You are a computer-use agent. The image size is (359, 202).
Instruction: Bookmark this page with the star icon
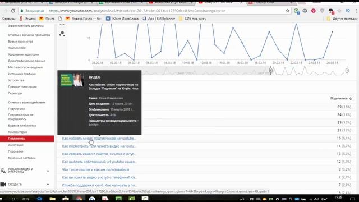288,11
